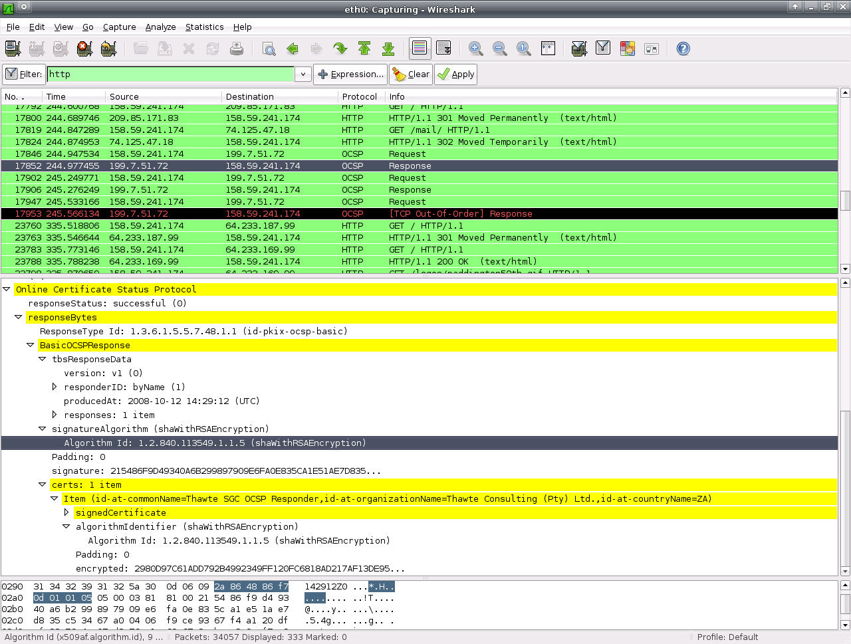Collapse the tbsResponseData node

click(x=43, y=359)
